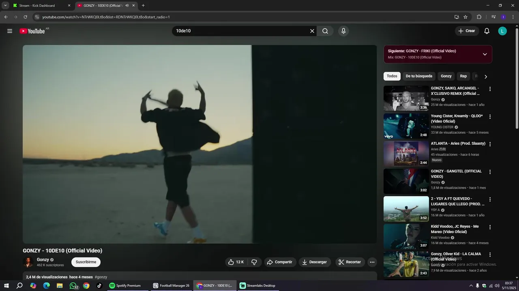Viewport: 519px width, 291px height.
Task: Click the Crear button
Action: click(467, 31)
